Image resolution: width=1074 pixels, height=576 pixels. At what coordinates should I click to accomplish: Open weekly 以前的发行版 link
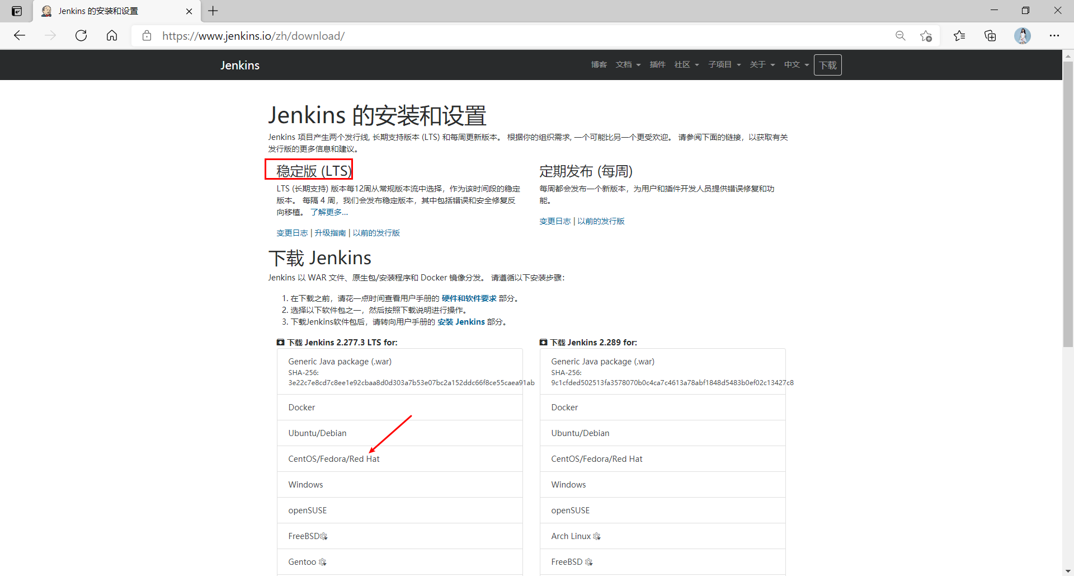601,221
